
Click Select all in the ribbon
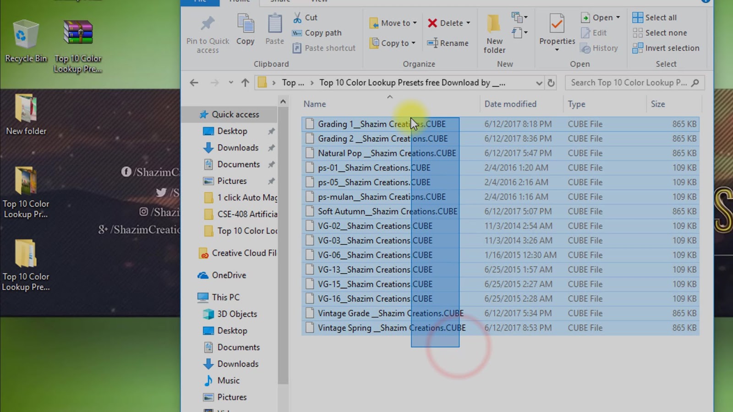pyautogui.click(x=654, y=17)
